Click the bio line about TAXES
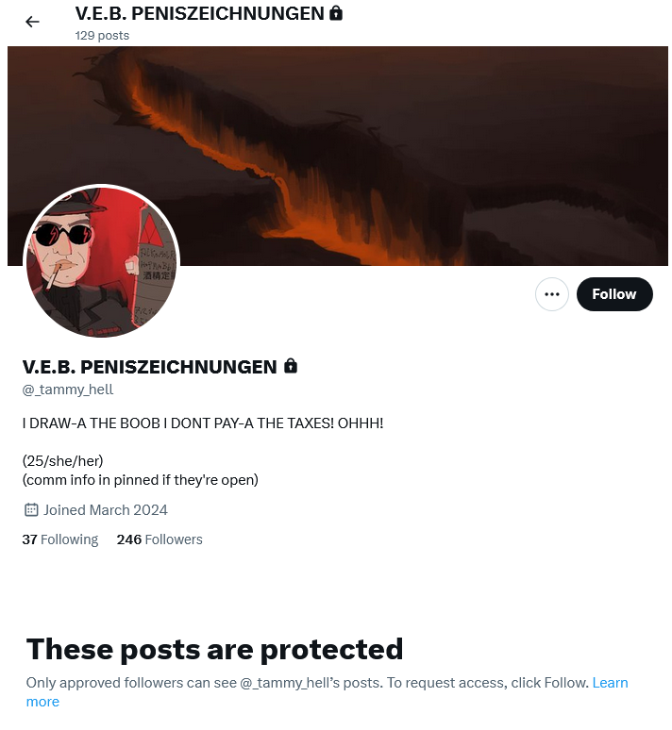 click(203, 423)
